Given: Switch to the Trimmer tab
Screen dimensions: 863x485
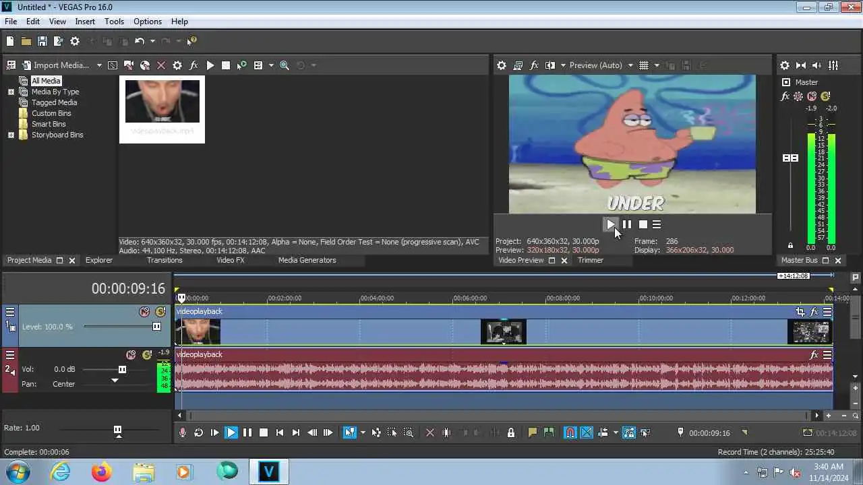Looking at the screenshot, I should 590,260.
